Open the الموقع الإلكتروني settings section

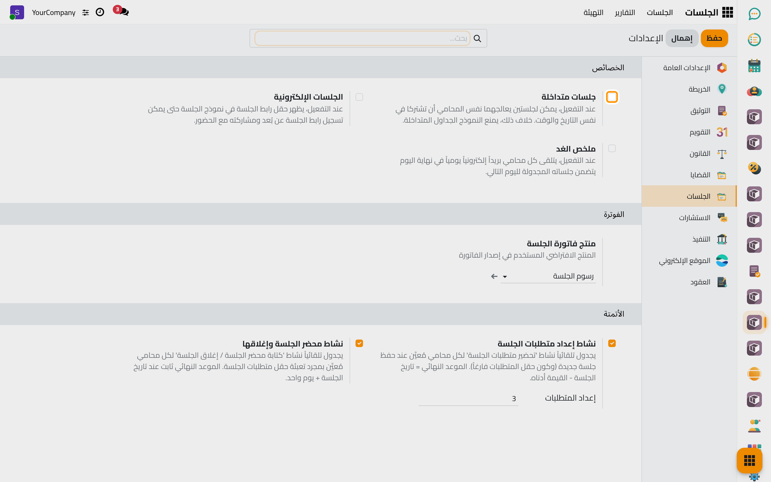point(689,261)
